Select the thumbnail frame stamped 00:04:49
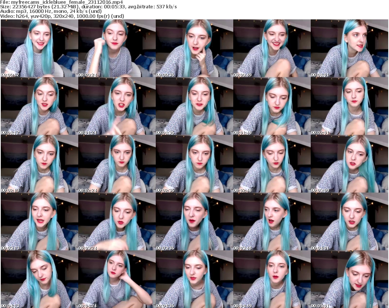The image size is (389, 308). [x=272, y=279]
